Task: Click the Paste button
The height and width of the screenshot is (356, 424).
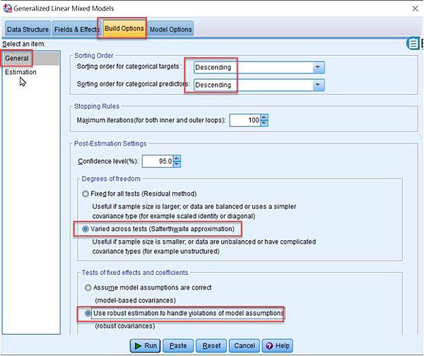Action: coord(178,345)
